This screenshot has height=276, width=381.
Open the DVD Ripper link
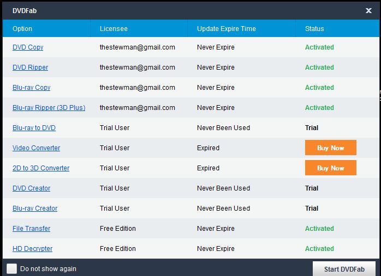(x=30, y=68)
